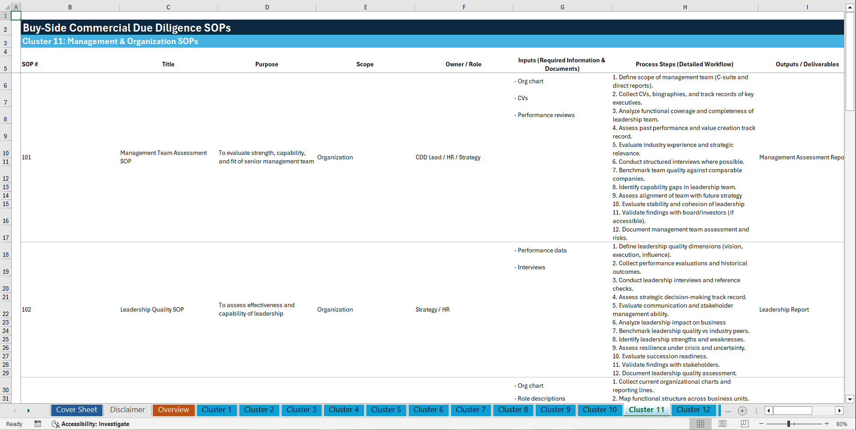Open the macro recording status icon
This screenshot has height=430, width=856.
click(x=38, y=424)
